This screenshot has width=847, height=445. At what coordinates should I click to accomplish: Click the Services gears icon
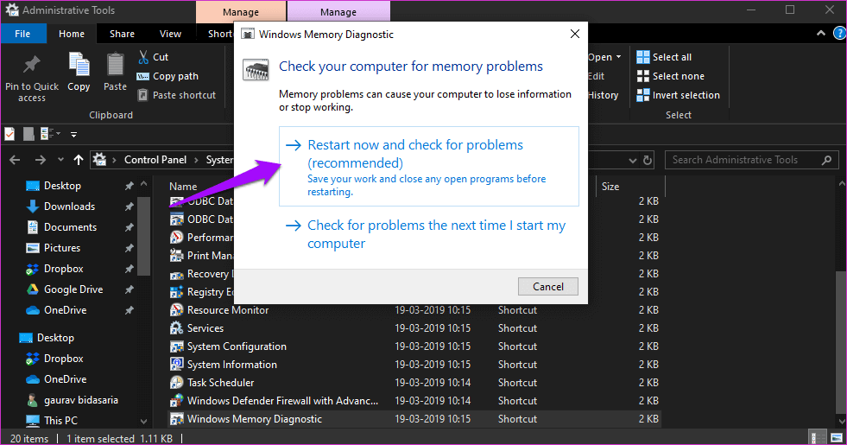tap(177, 328)
